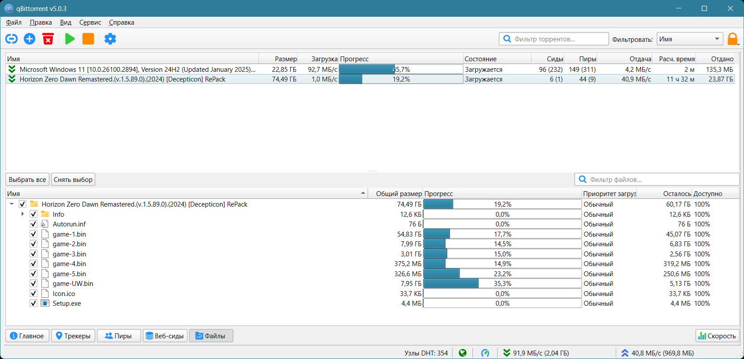Screen dimensions: 744x359
Task: Open the Справка menu
Action: tap(121, 22)
